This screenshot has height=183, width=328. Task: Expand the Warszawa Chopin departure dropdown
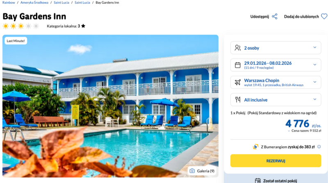315,82
